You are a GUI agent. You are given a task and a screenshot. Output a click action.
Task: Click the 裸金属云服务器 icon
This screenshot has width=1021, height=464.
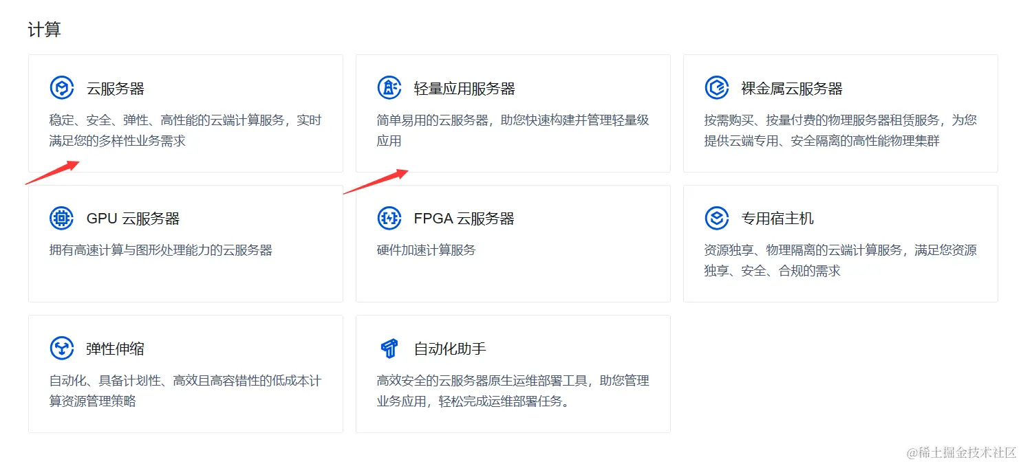(717, 88)
